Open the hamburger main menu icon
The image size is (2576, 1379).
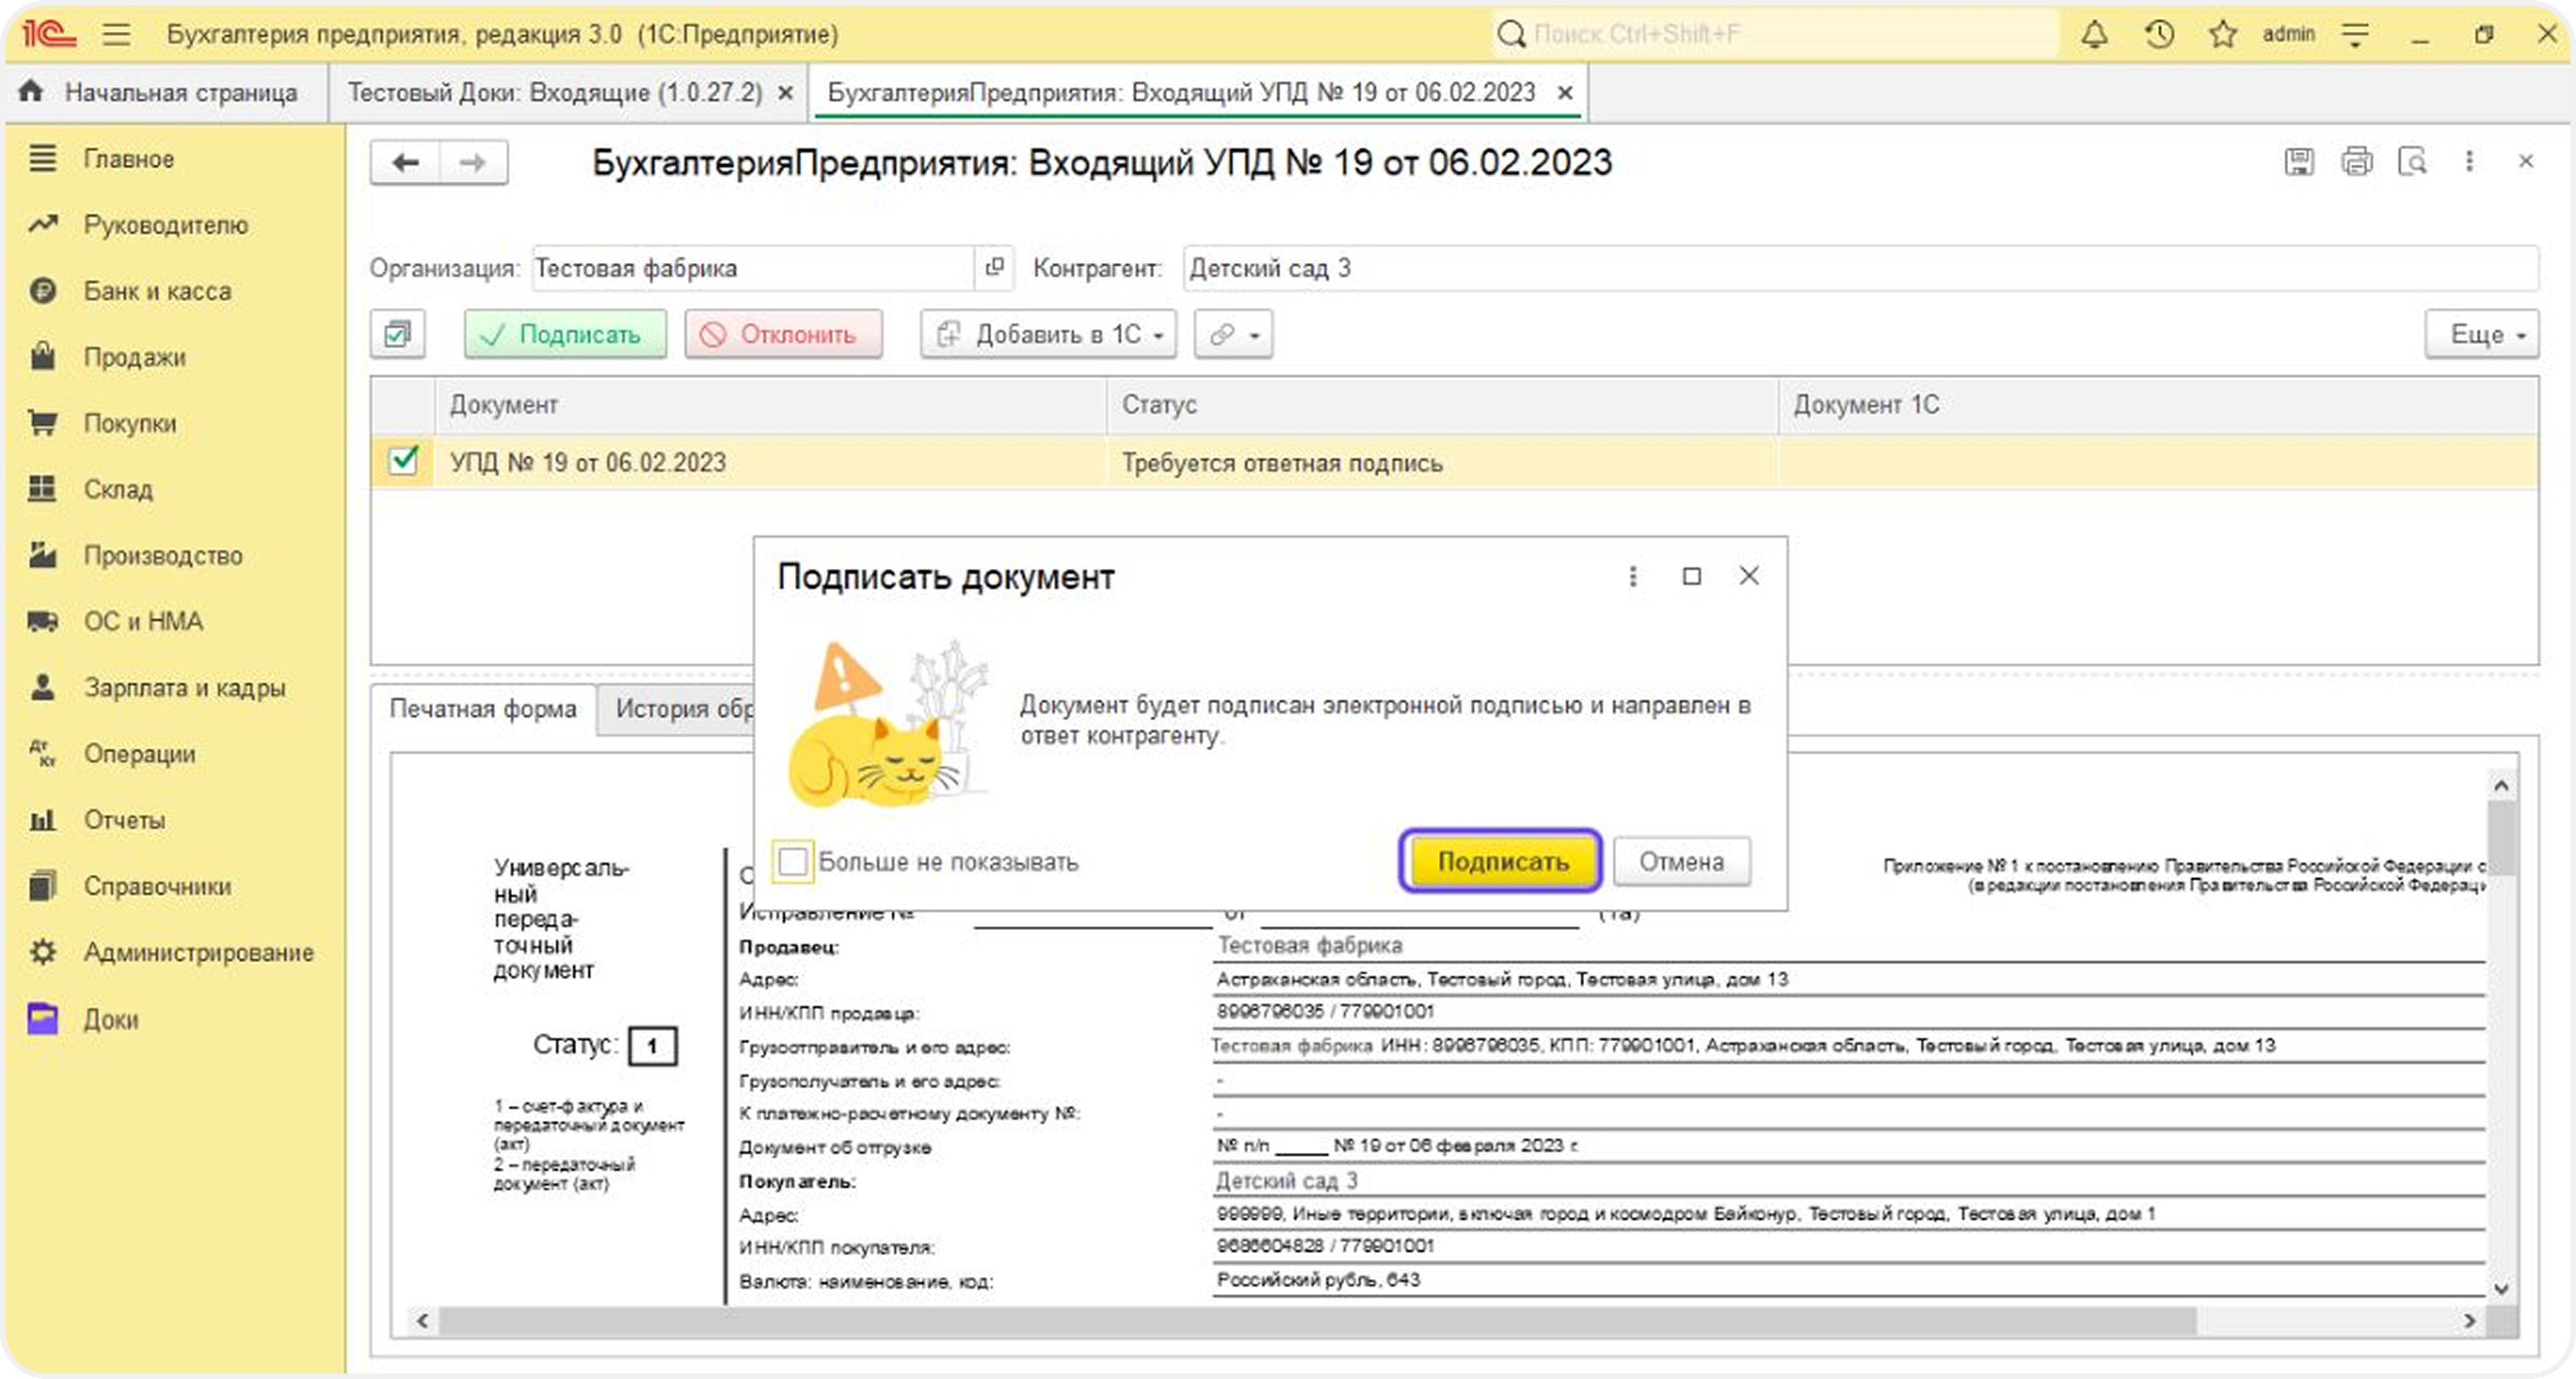(116, 34)
